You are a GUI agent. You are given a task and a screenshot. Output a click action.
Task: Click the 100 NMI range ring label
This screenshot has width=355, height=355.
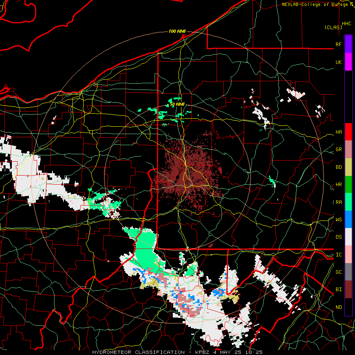[177, 31]
